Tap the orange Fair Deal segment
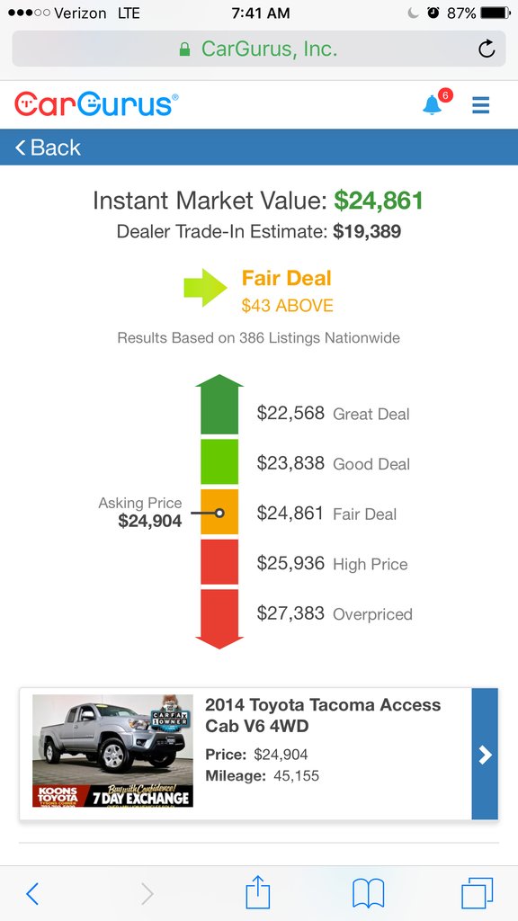The width and height of the screenshot is (518, 921). coord(219,512)
